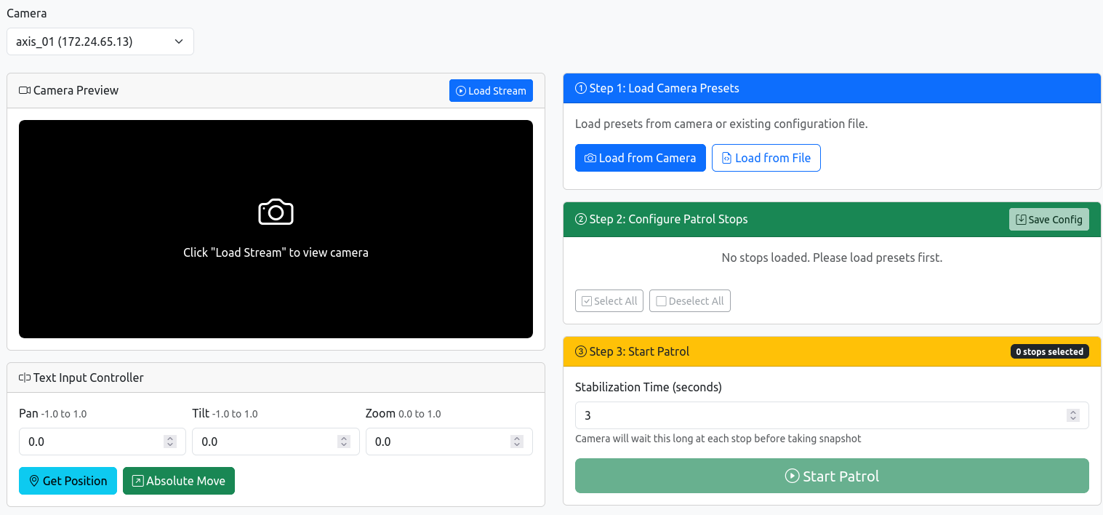This screenshot has width=1103, height=515.
Task: Click the text cursor icon beside Text Input Controller
Action: pos(25,378)
